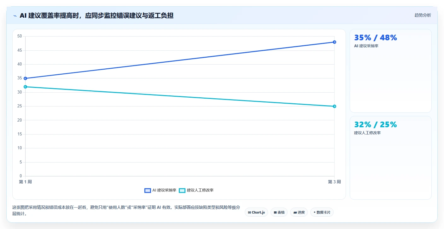444x229 pixels.
Task: Click the footer description paragraph
Action: click(x=126, y=211)
